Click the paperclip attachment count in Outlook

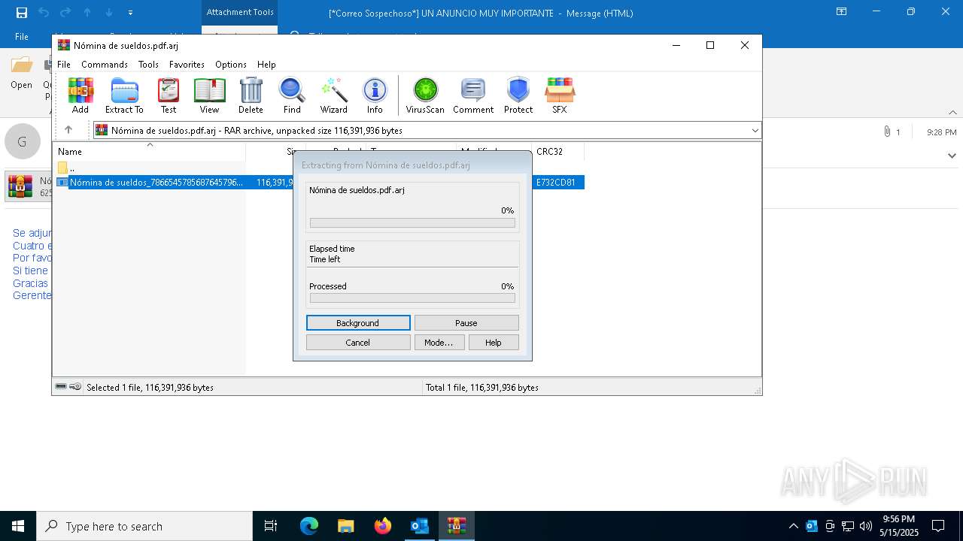892,131
